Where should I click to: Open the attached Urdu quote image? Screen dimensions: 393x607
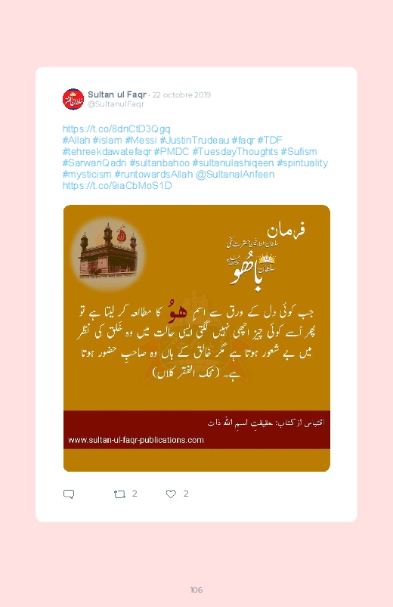196,338
